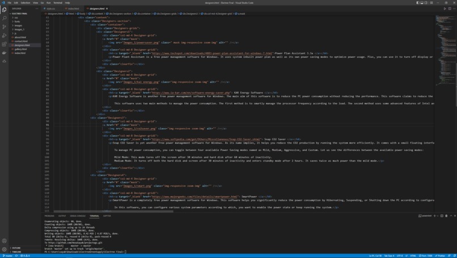Expand the Timeline section
457x258 pixels.
(16, 252)
